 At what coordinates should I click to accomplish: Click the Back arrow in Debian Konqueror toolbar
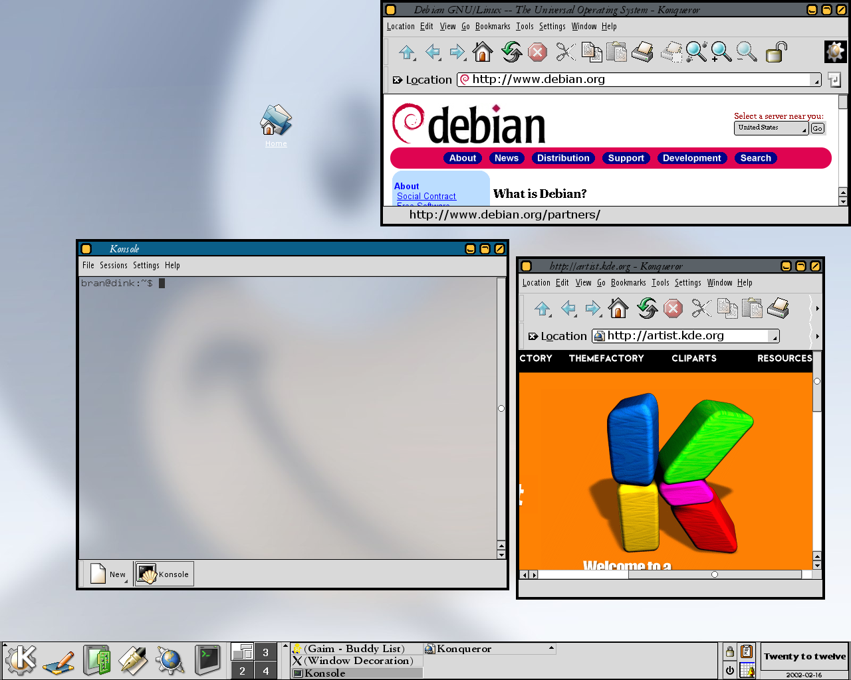coord(433,52)
